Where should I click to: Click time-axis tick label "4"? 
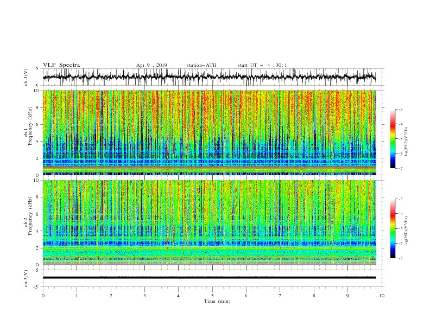178,296
